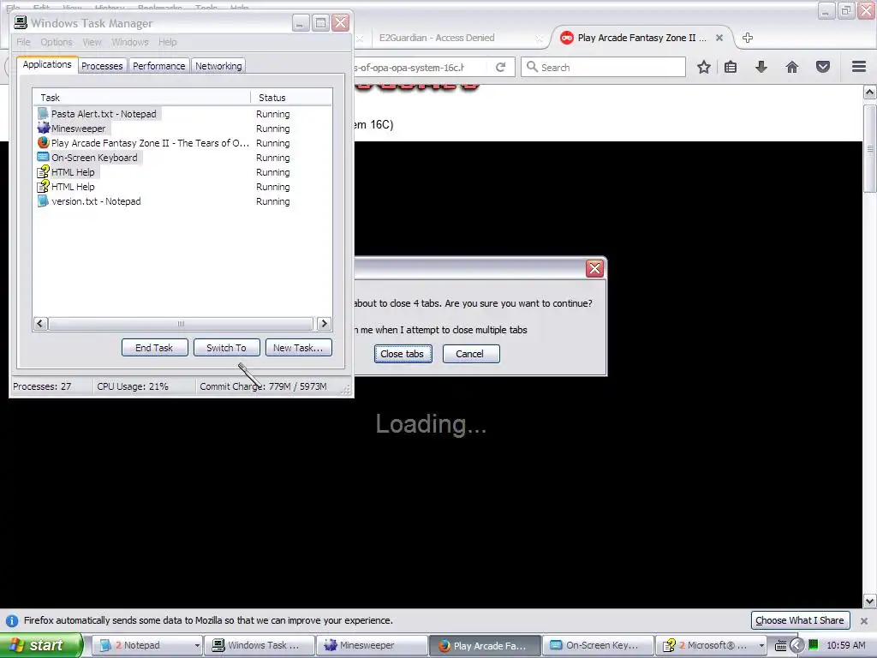Click Choose What I Share button
The width and height of the screenshot is (877, 658).
click(800, 620)
